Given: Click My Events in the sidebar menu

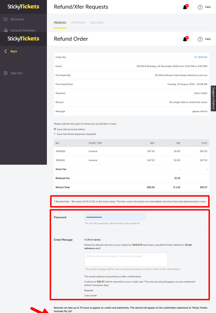Looking at the screenshot, I should click(17, 19).
